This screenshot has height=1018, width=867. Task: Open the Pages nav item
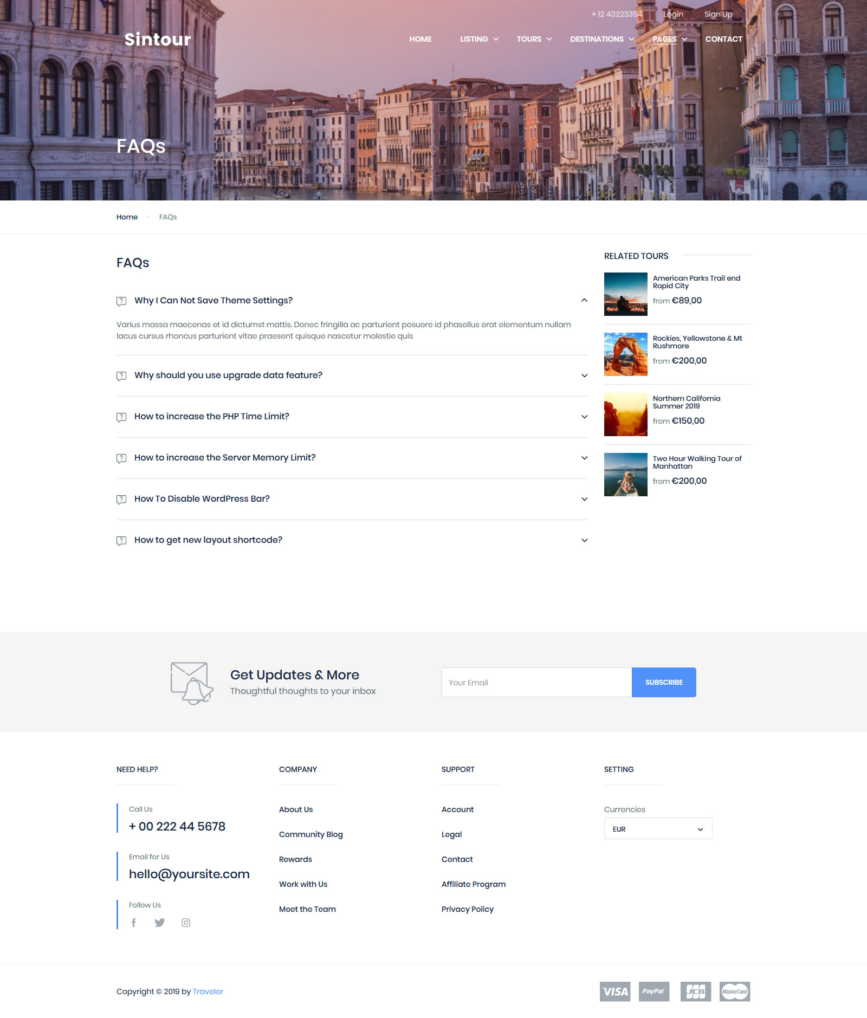(x=664, y=39)
